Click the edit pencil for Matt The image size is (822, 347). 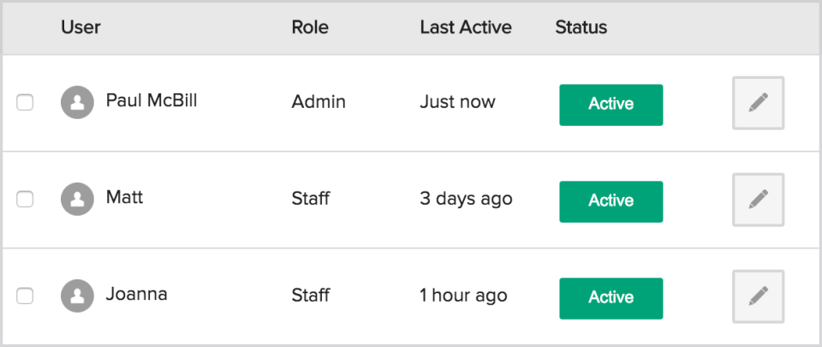(x=758, y=200)
